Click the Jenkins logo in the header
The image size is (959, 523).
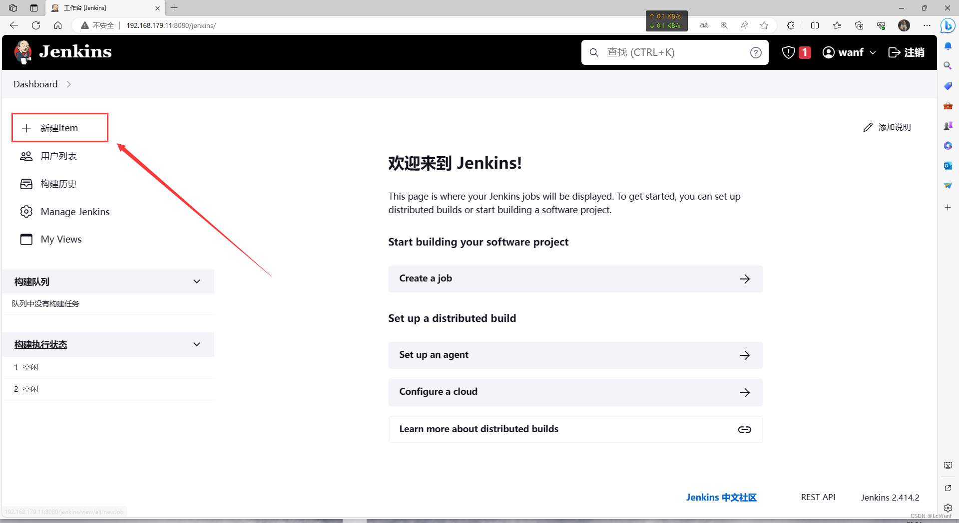63,52
